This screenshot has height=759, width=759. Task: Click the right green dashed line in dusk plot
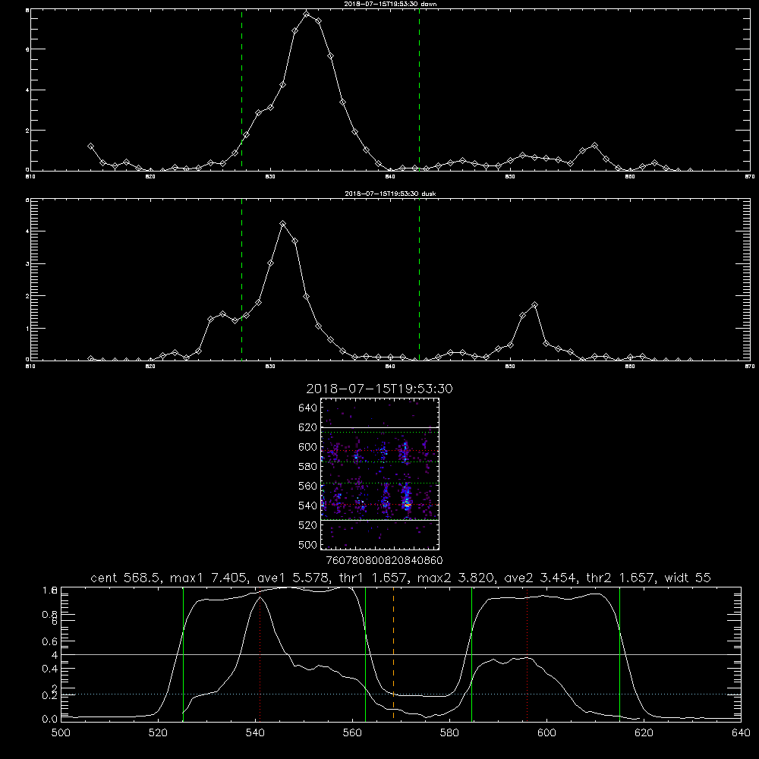[x=419, y=279]
